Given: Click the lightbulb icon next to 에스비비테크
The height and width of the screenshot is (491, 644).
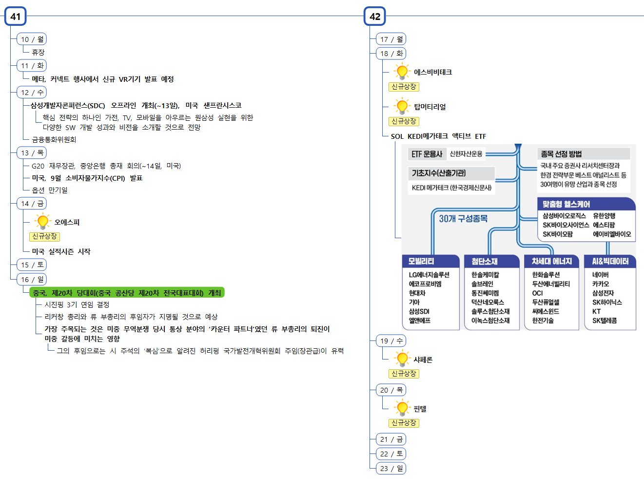Looking at the screenshot, I should tap(402, 72).
